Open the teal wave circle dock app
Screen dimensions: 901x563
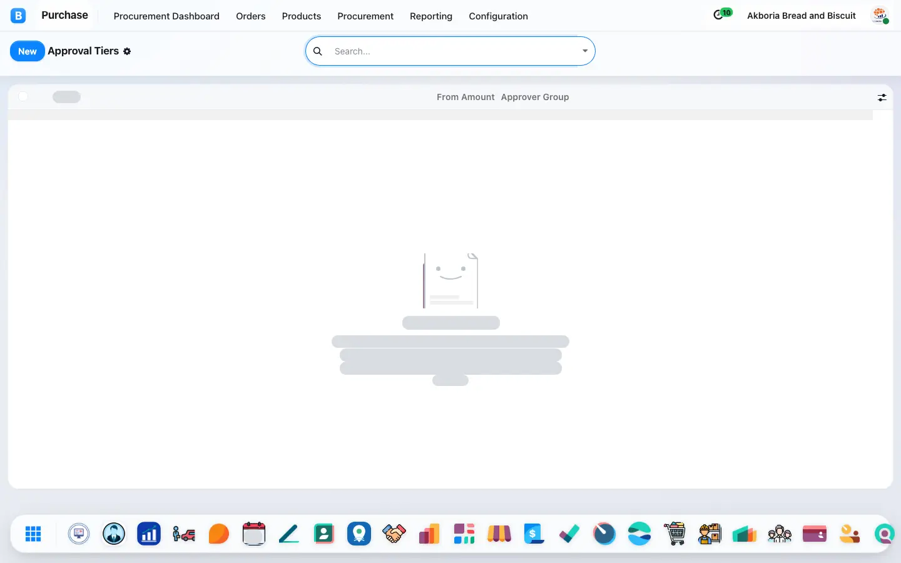[639, 534]
